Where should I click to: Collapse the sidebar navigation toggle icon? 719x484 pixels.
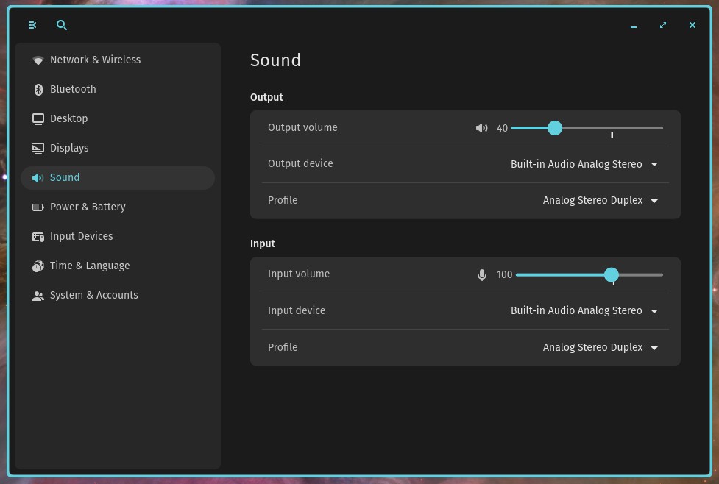click(x=32, y=25)
